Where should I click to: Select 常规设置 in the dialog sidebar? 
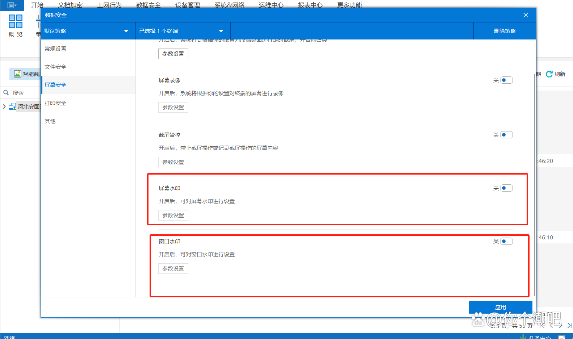88,49
